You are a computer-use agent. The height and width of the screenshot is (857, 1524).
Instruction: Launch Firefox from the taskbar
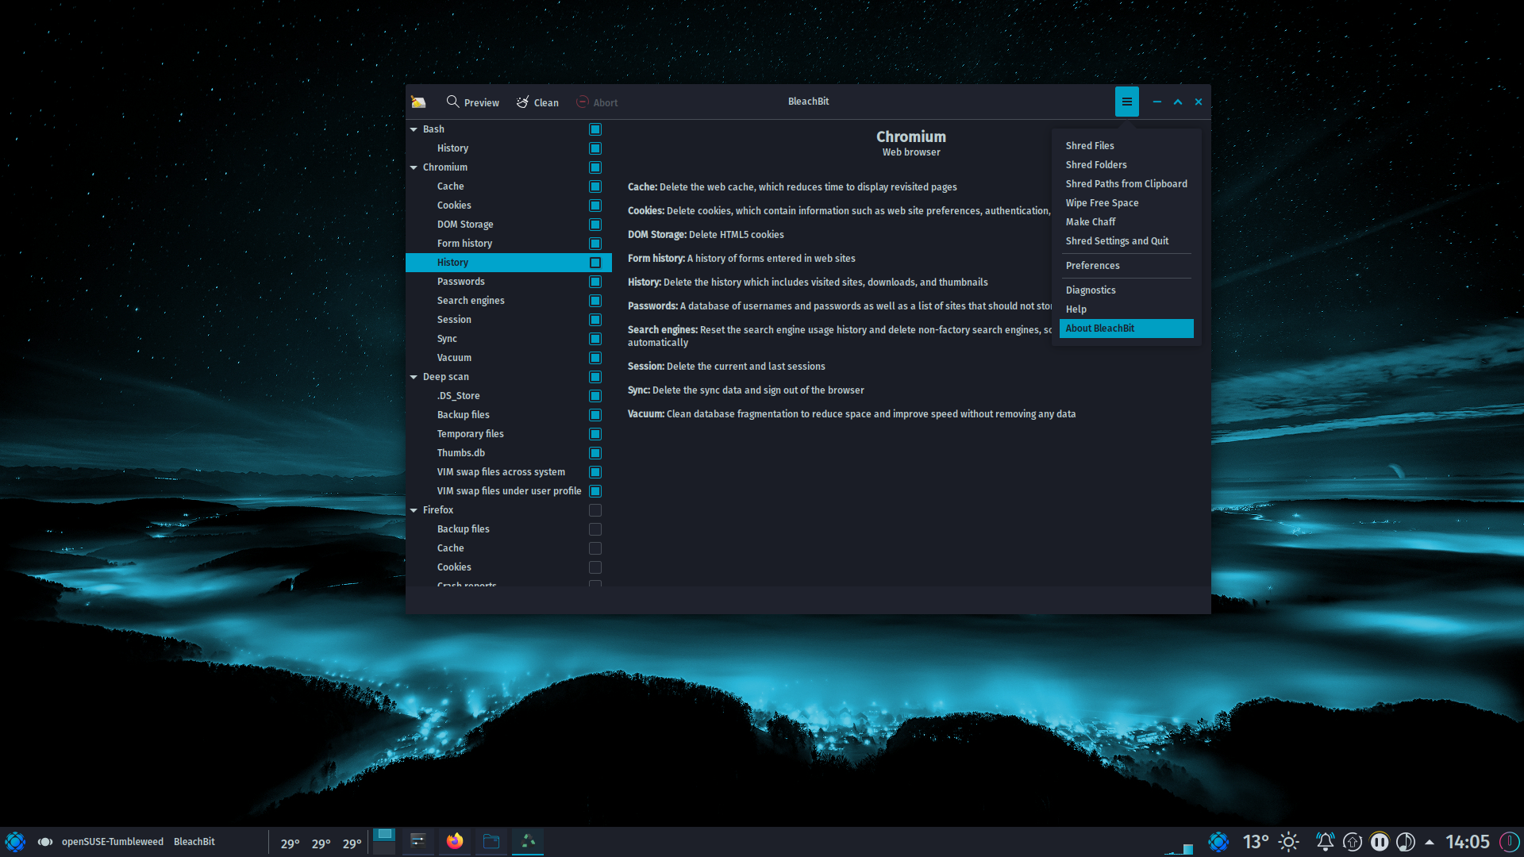point(455,841)
